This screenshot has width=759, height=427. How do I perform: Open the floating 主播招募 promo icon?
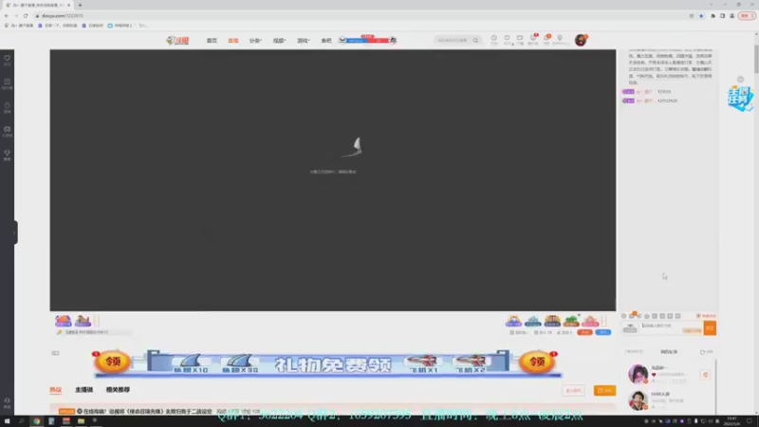click(x=740, y=99)
